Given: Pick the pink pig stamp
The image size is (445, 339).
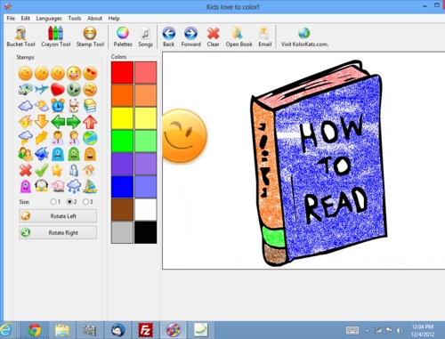Looking at the screenshot, I should click(58, 186).
